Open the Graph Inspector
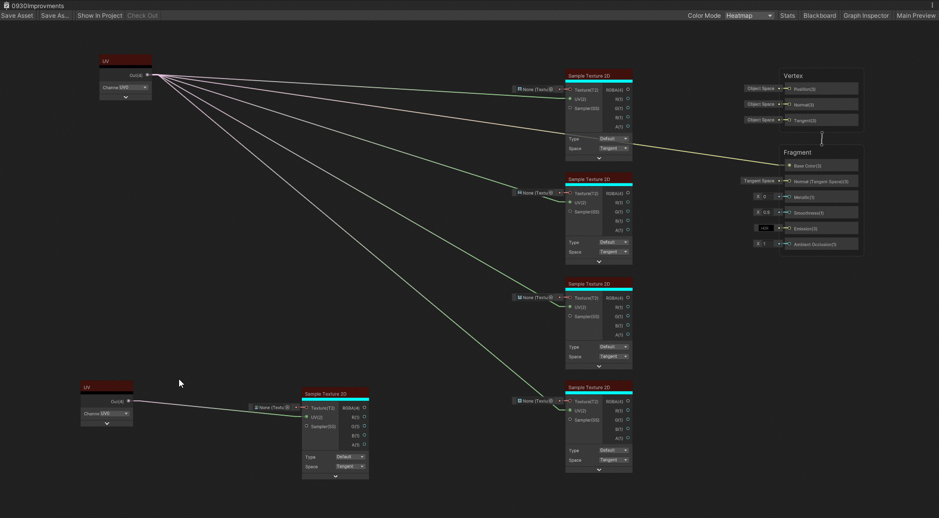 (866, 15)
